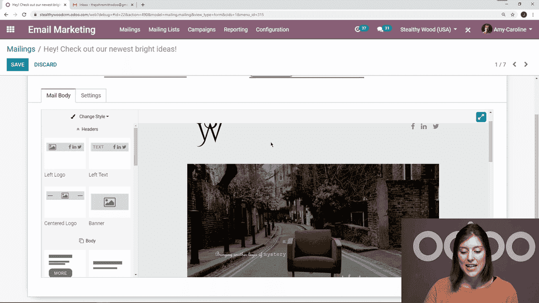Screen dimensions: 539x303
Task: Click the Mailings breadcrumb link
Action: (x=21, y=49)
